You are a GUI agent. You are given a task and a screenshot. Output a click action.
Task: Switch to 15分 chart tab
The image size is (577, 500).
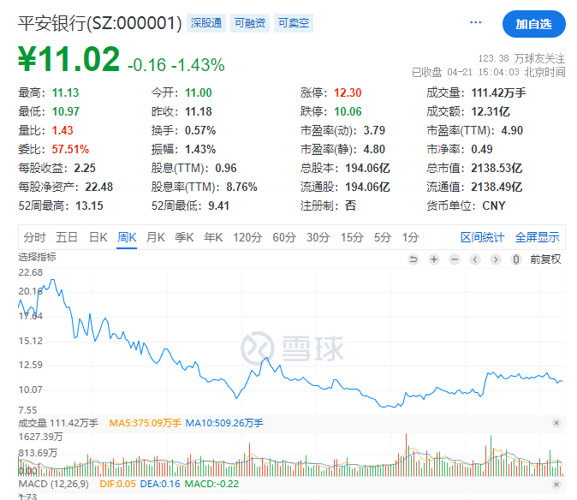[352, 237]
